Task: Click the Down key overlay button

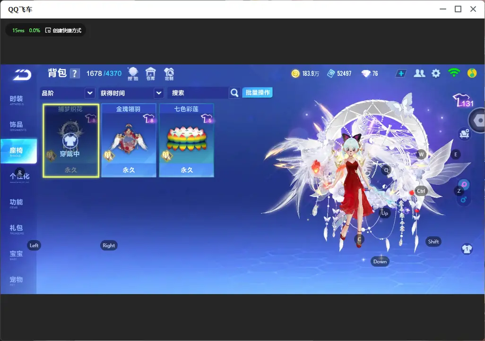Action: coord(380,261)
